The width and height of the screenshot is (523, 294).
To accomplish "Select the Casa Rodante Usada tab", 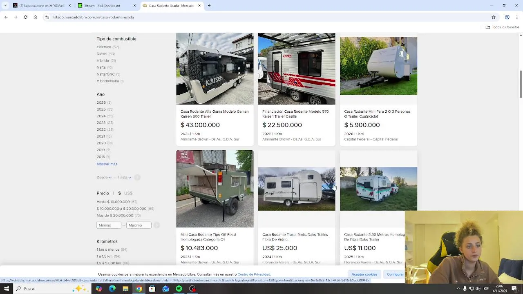I will (171, 6).
